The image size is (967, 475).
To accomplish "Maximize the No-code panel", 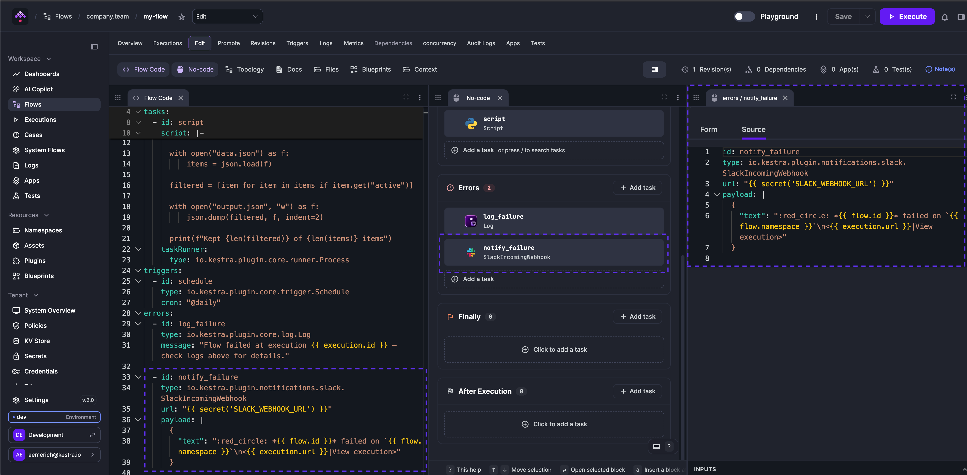I will [x=664, y=97].
